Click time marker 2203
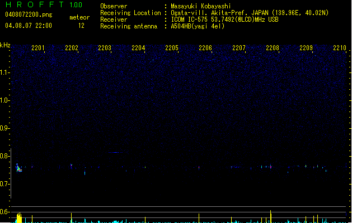 click(x=105, y=47)
